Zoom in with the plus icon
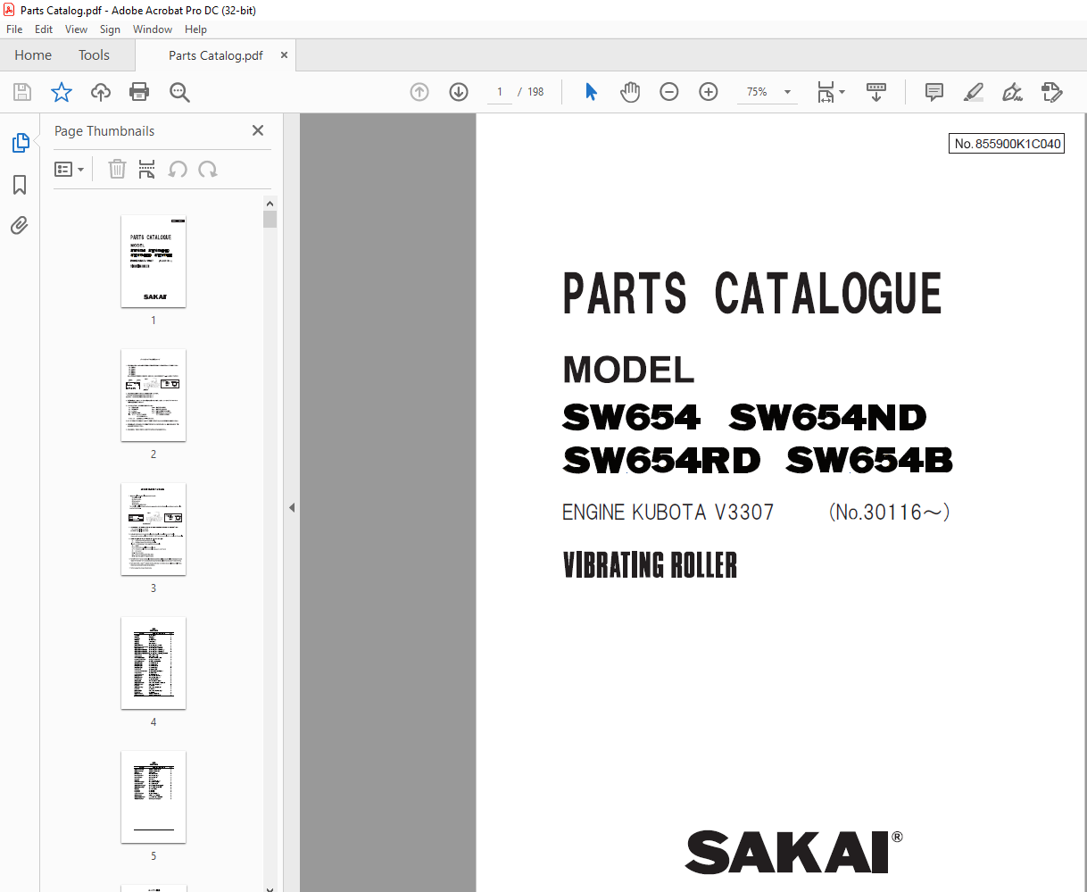Screen dimensions: 1087x892 (709, 92)
